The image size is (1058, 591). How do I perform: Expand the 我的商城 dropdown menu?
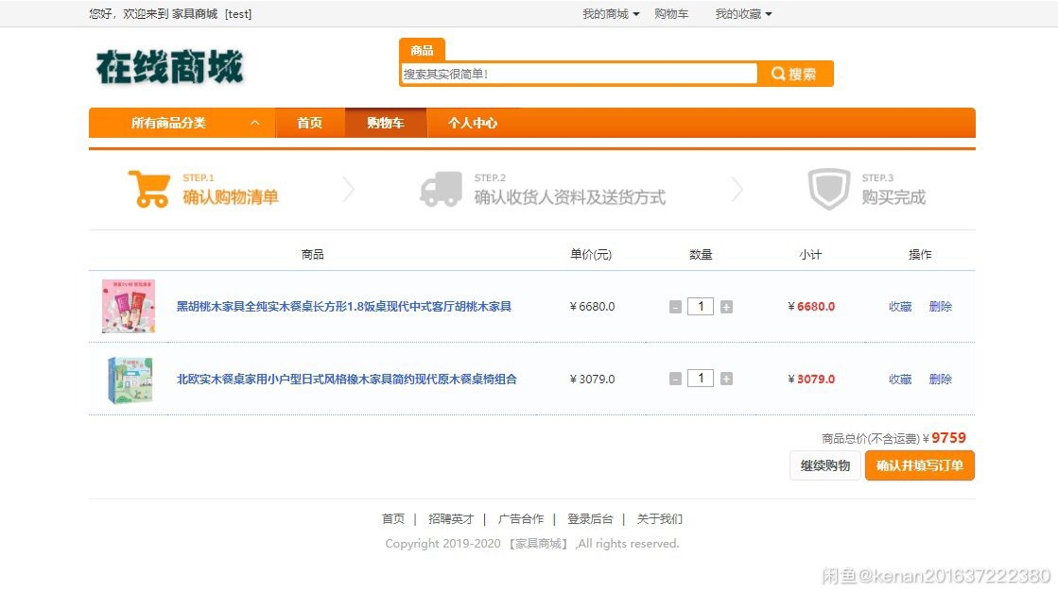(610, 14)
